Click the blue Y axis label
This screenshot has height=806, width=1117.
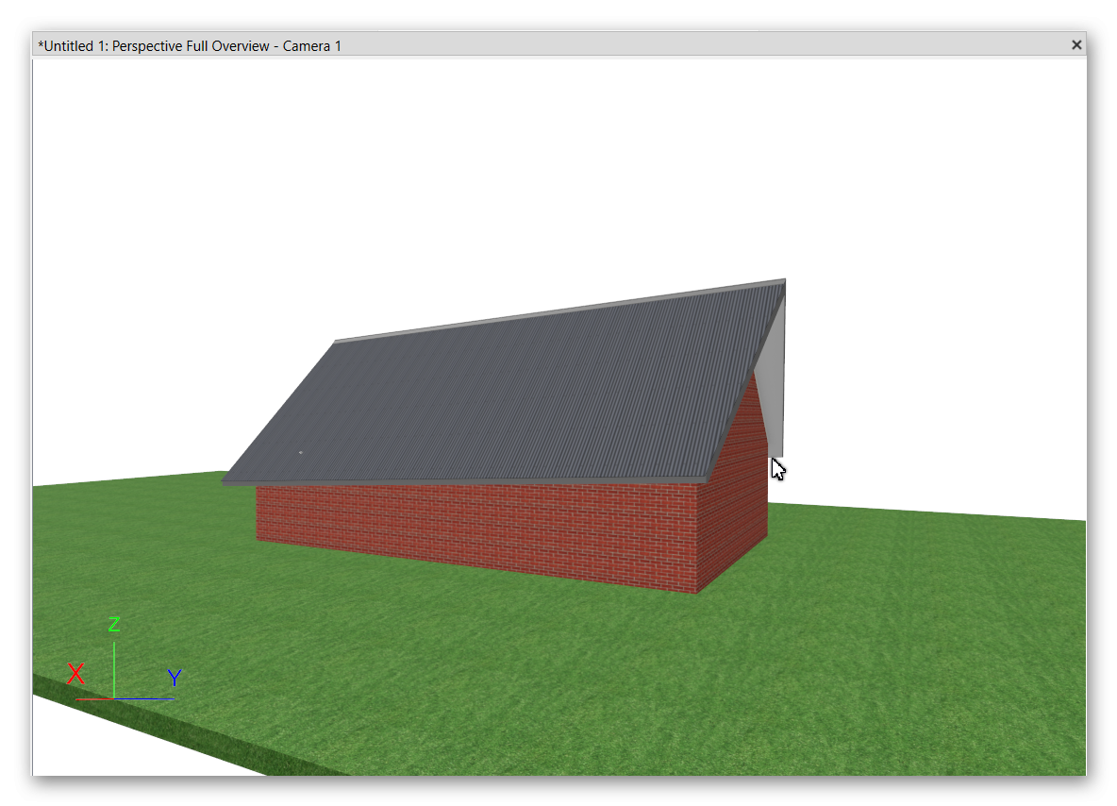coord(175,678)
